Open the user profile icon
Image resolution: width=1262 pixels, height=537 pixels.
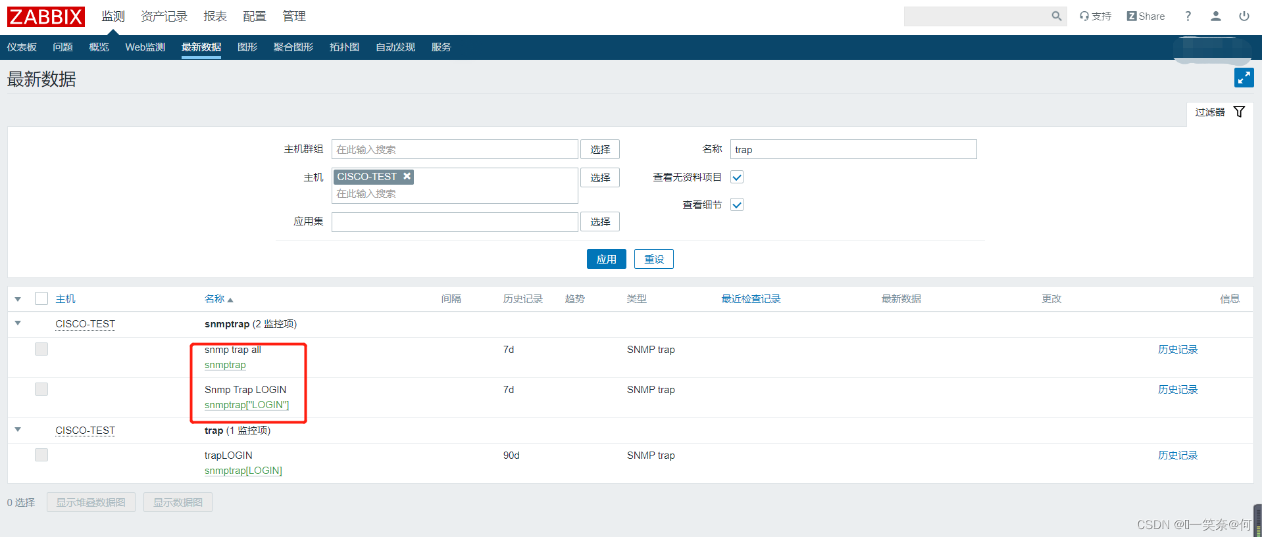(x=1216, y=16)
